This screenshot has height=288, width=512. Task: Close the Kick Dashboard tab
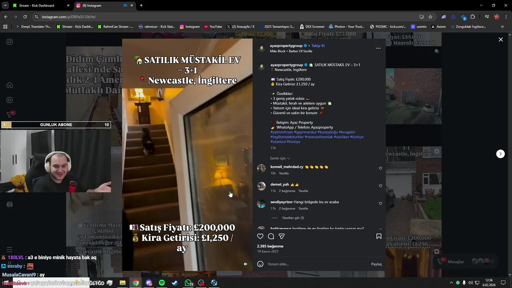pos(68,6)
